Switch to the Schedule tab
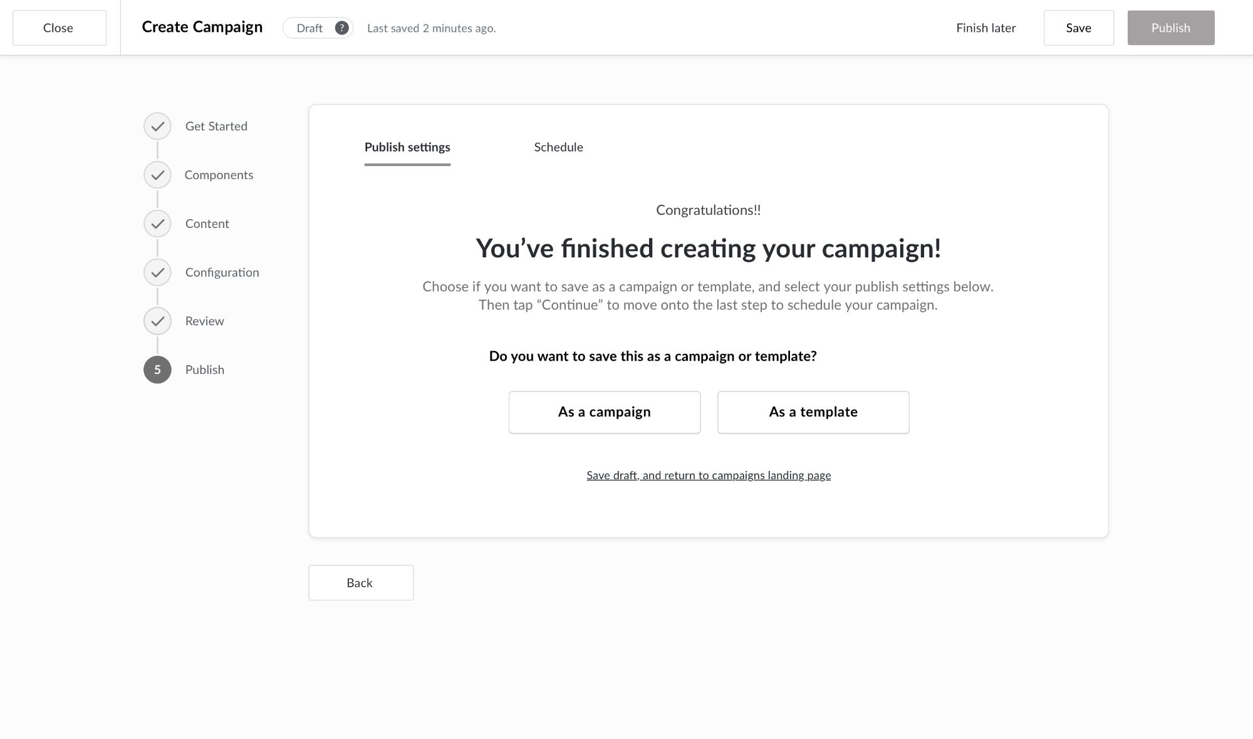This screenshot has height=739, width=1253. click(x=558, y=147)
